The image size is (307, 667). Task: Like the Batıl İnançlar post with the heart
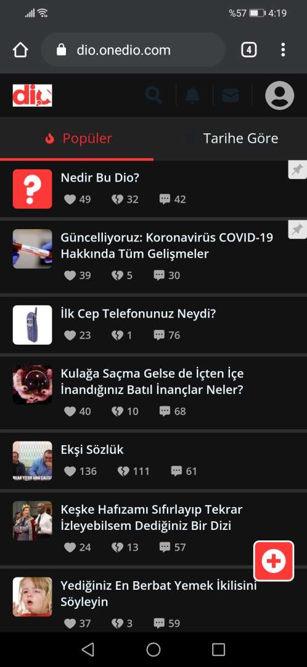(70, 411)
